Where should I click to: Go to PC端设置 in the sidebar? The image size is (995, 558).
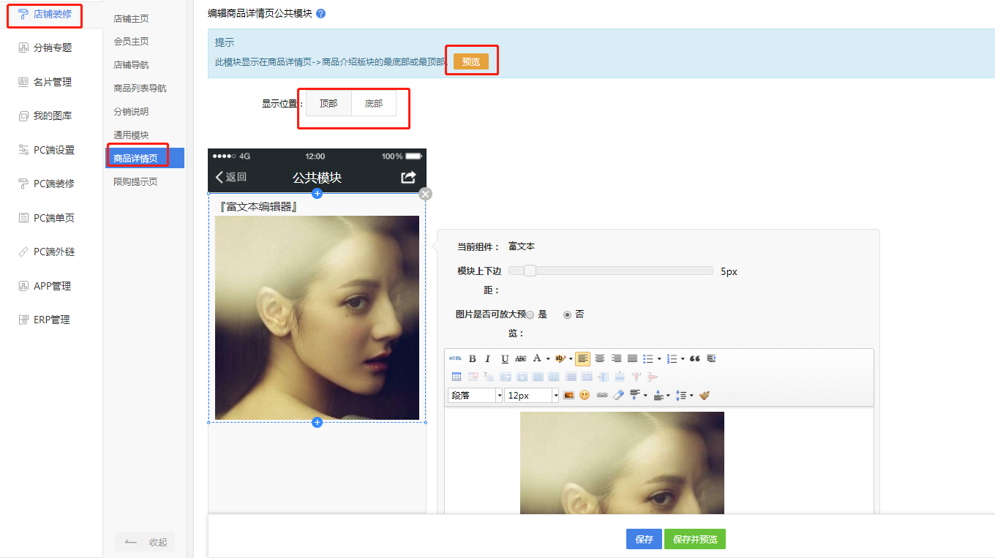(54, 150)
